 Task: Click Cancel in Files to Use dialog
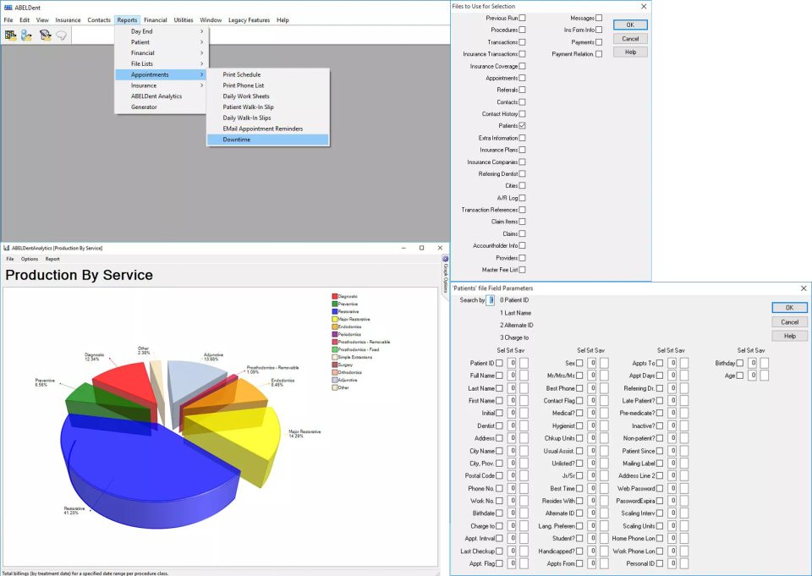click(630, 39)
